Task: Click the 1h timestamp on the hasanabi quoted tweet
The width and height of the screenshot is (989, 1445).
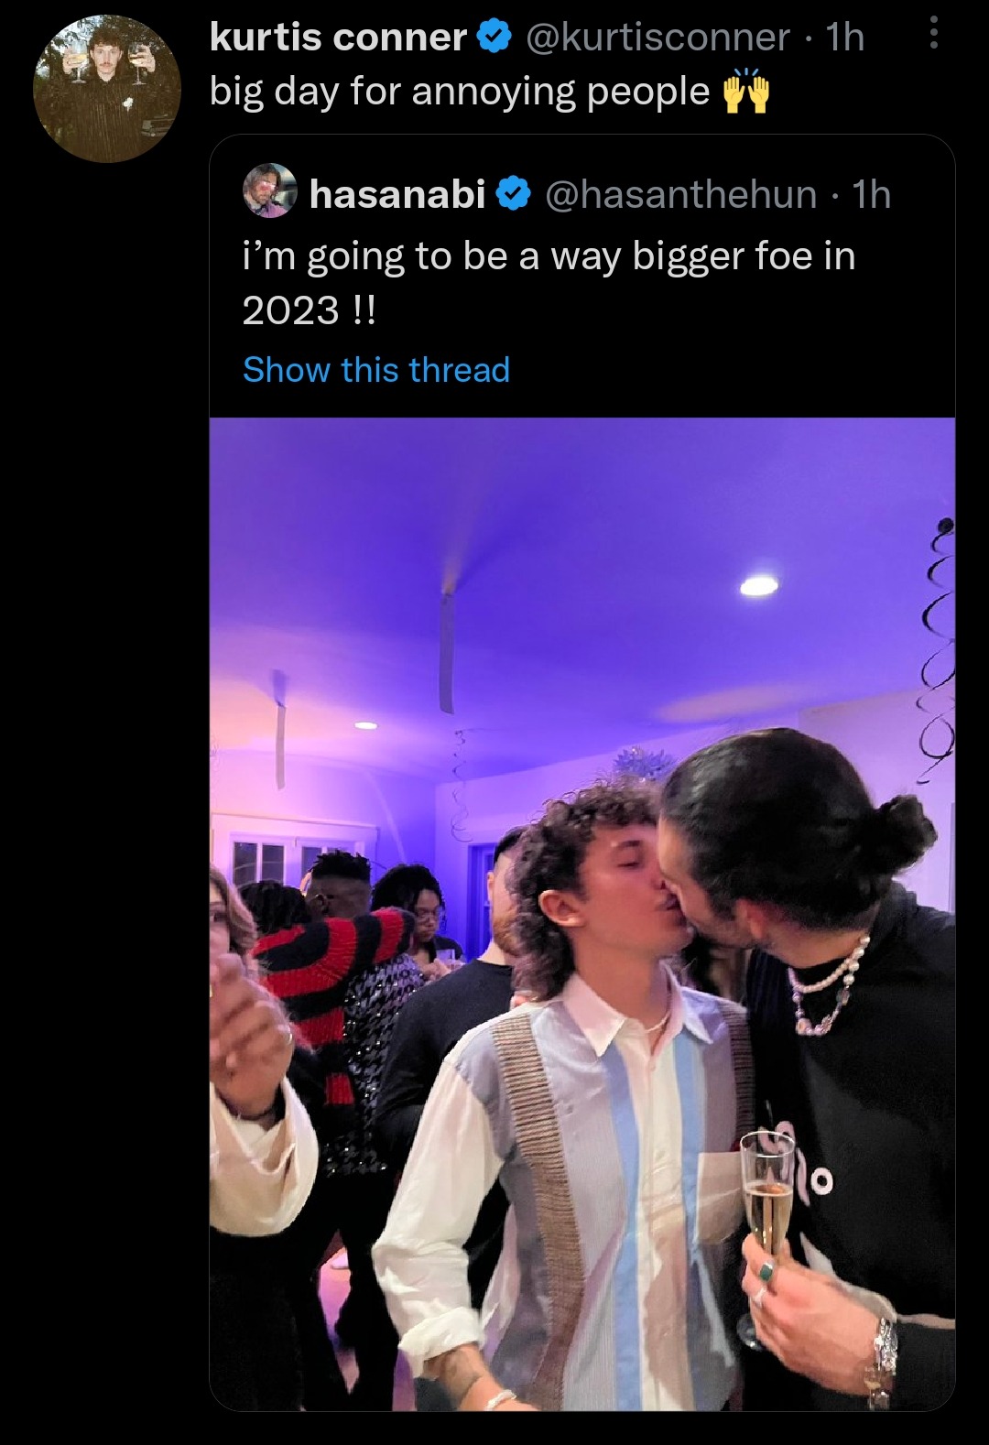Action: pos(871,194)
